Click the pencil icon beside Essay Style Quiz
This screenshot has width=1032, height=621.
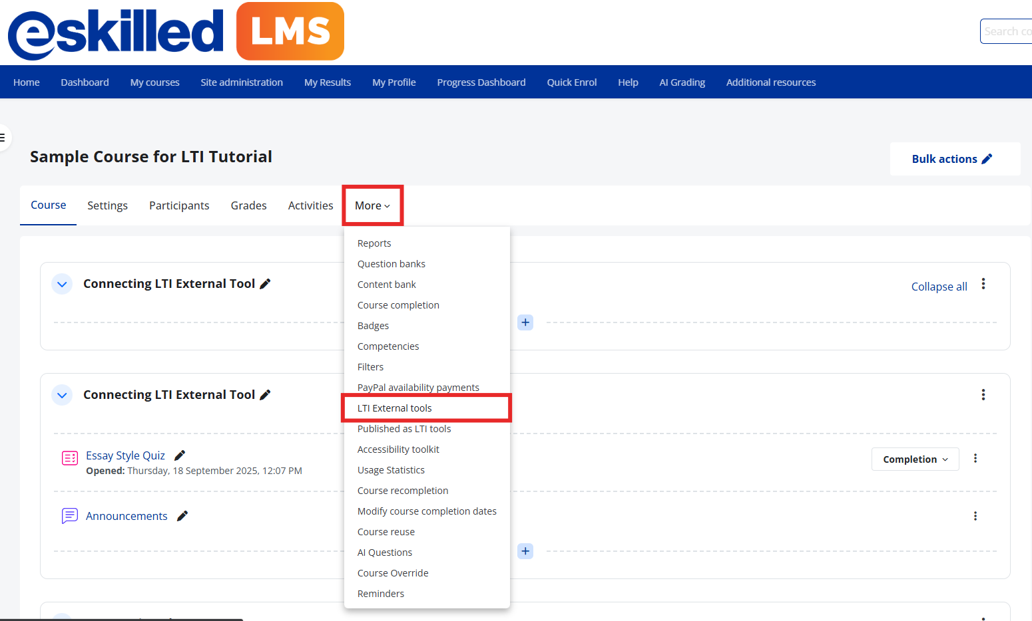click(x=179, y=455)
